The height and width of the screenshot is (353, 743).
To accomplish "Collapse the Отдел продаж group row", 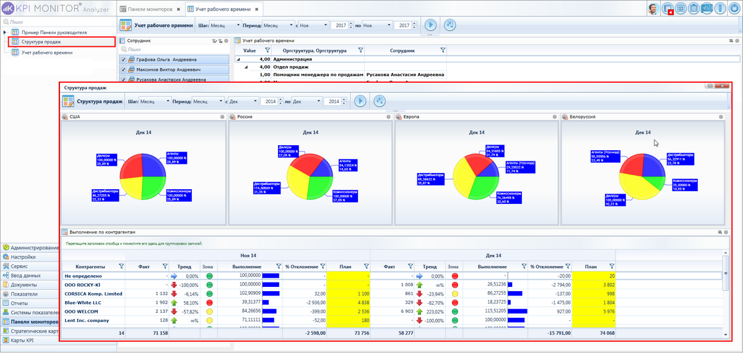I will (246, 66).
